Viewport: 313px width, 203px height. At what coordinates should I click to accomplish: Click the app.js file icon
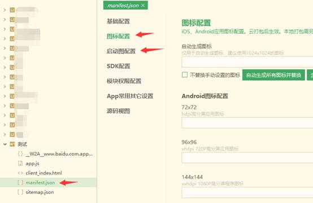[20, 164]
